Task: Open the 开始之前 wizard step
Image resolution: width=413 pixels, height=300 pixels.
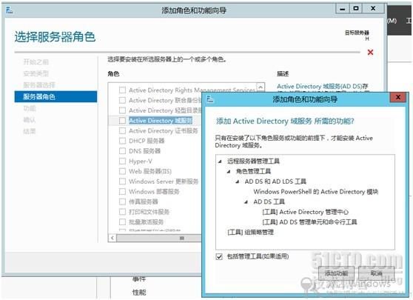Action: coord(36,62)
